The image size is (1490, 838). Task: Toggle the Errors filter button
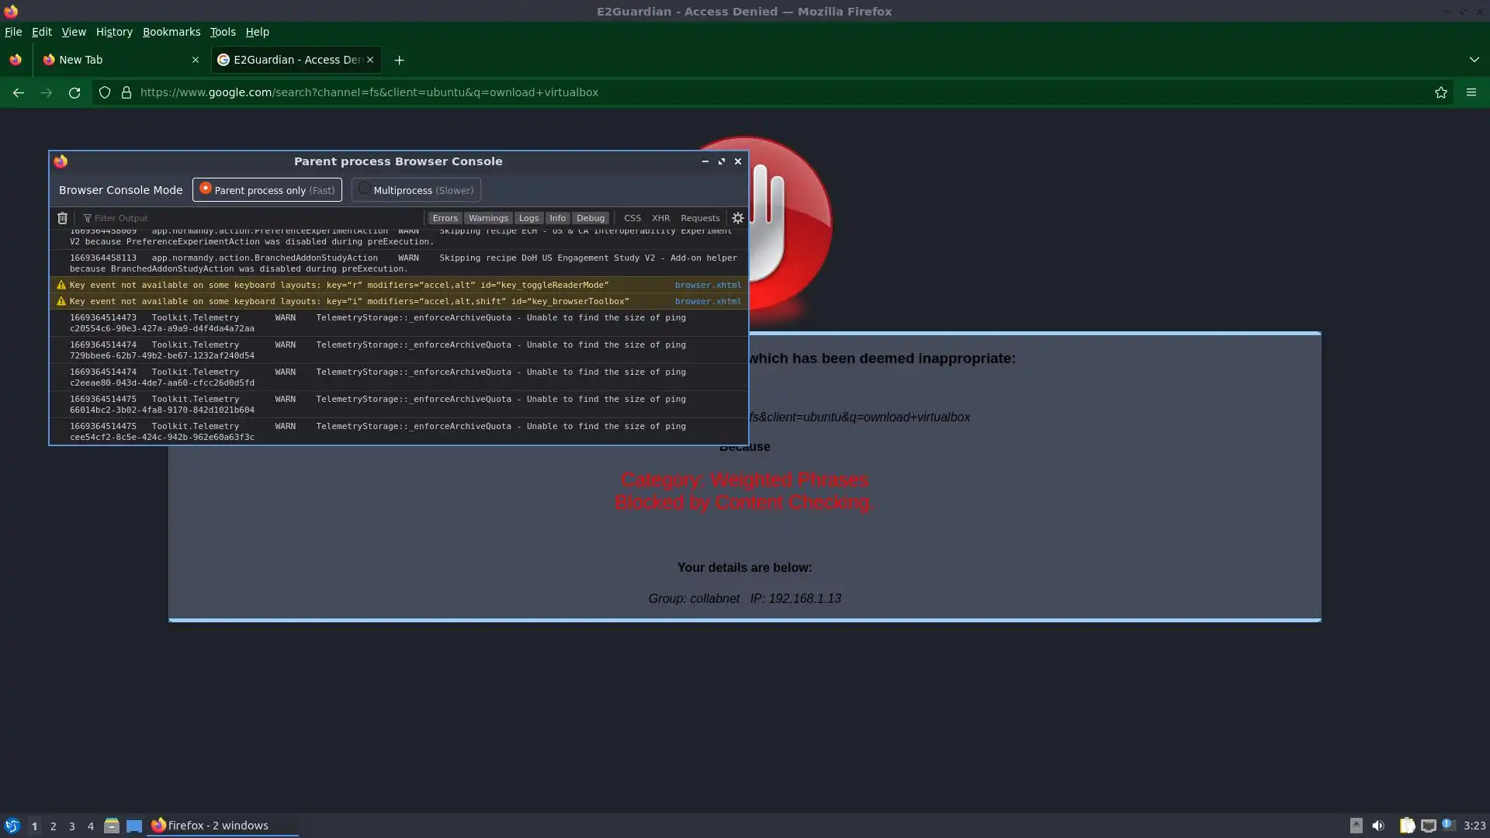445,218
